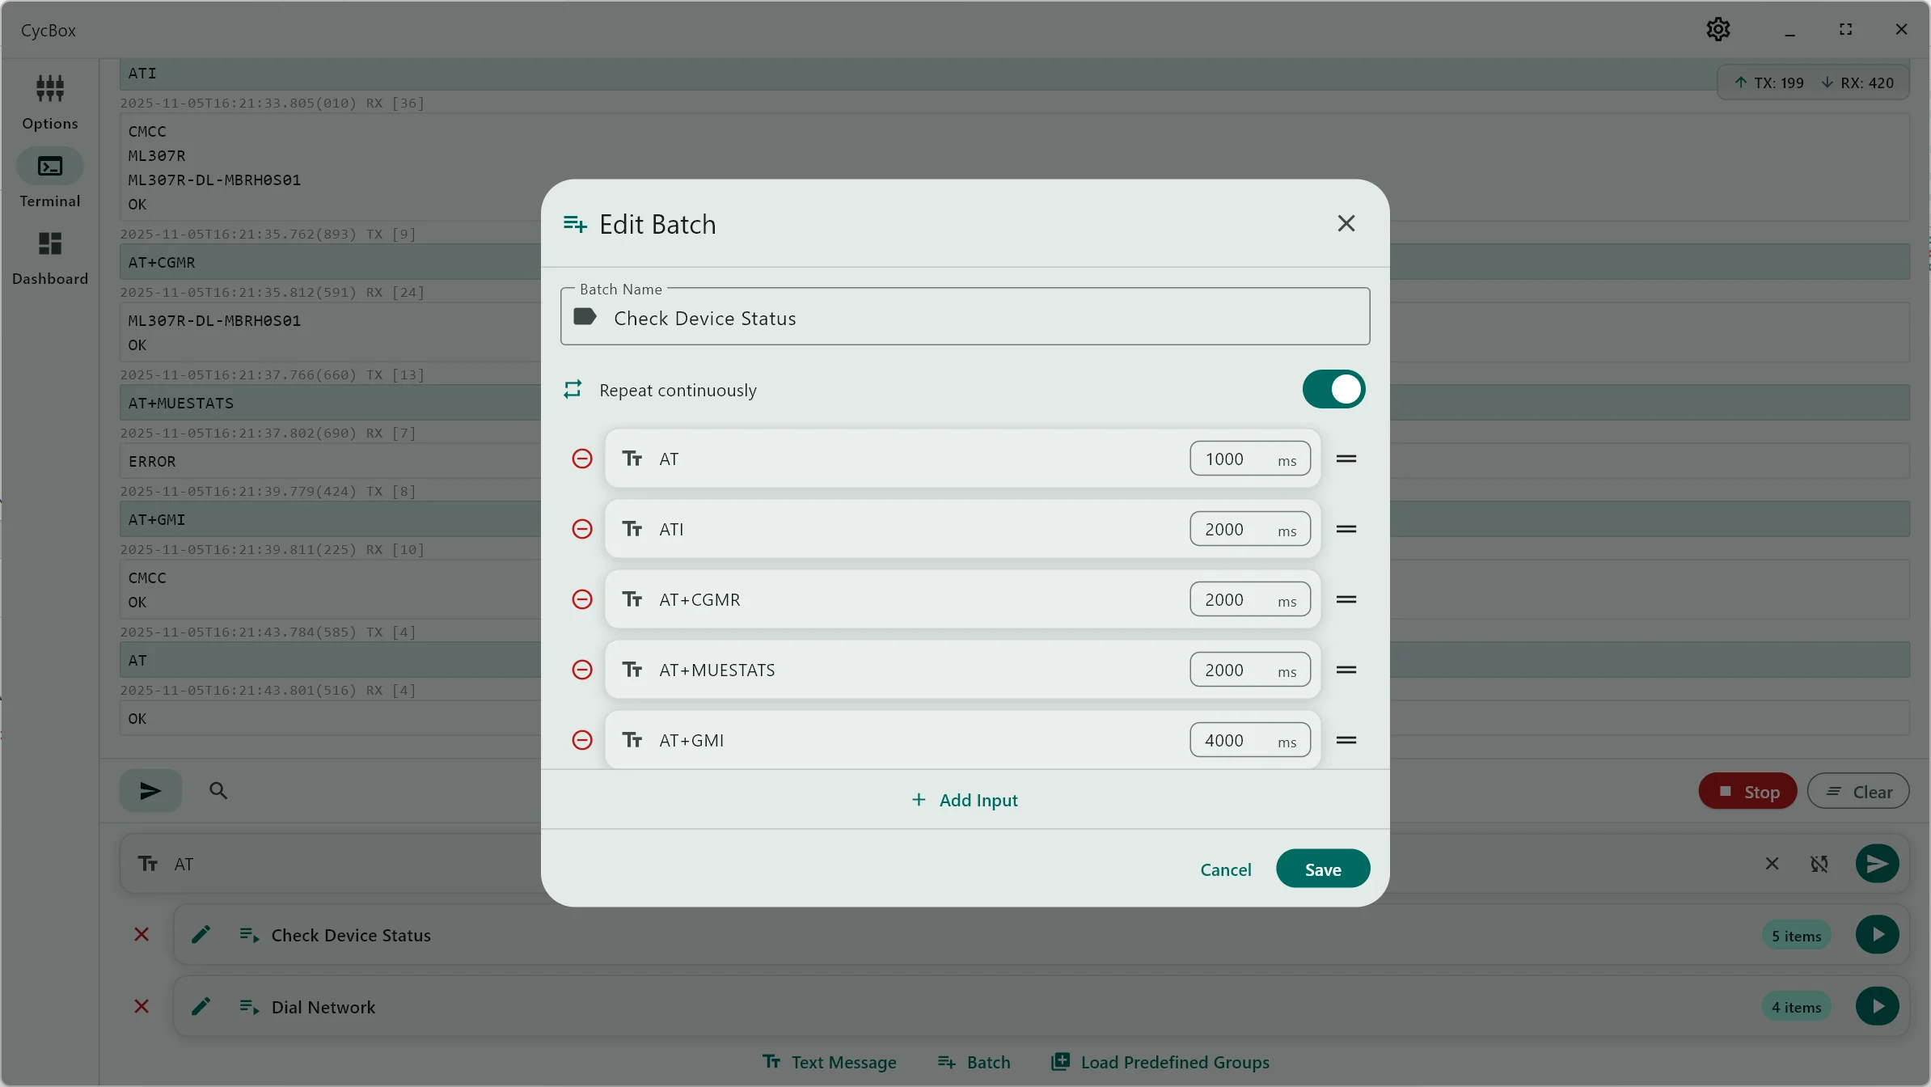Click Add Input
Image resolution: width=1931 pixels, height=1087 pixels.
[x=965, y=800]
